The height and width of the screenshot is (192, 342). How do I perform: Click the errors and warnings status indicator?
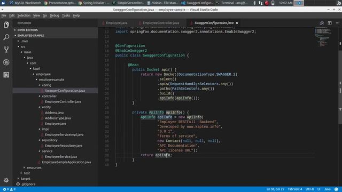coord(9,189)
